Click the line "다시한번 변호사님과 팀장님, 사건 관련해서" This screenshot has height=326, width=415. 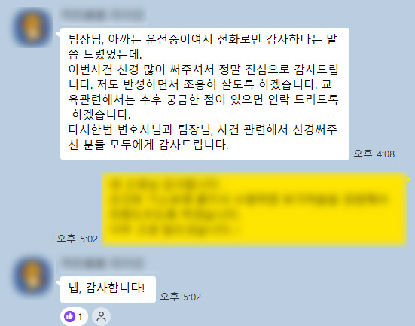coord(203,129)
